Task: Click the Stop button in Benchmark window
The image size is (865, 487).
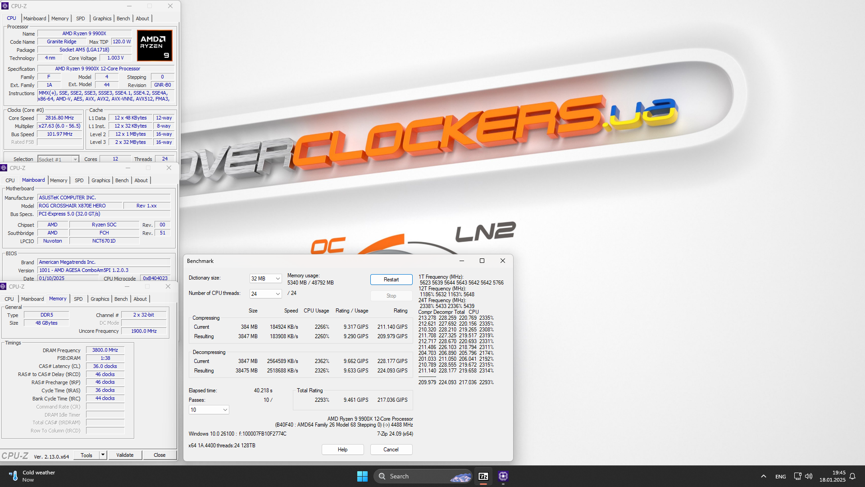Action: 390,295
